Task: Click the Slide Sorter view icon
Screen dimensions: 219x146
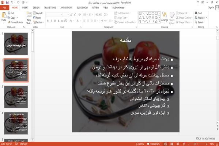Action: click(171, 144)
